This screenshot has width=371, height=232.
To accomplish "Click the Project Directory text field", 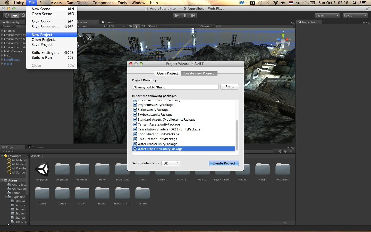I will tap(175, 87).
